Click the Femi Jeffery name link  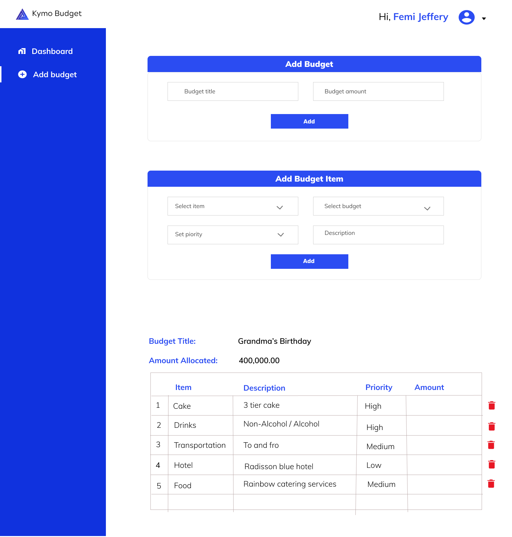(x=421, y=17)
